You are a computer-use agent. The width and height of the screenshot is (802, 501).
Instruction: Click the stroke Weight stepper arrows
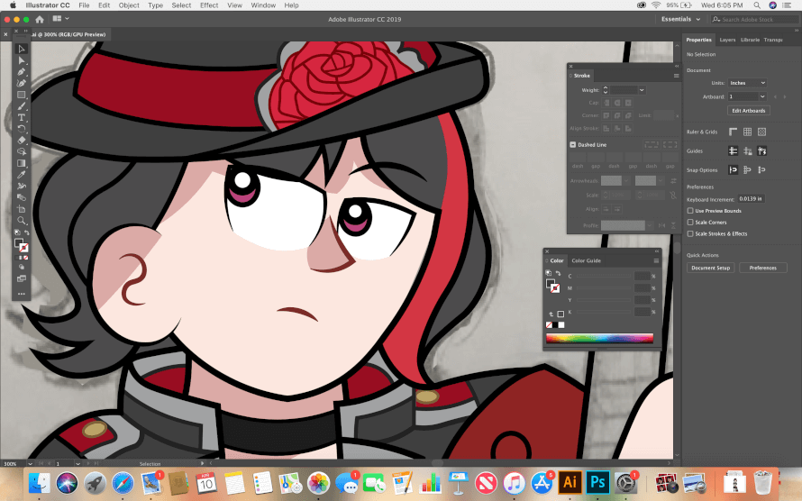(x=605, y=90)
